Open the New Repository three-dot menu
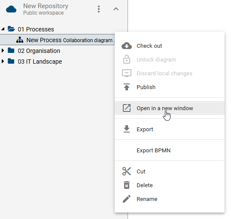This screenshot has width=231, height=219. pos(99,9)
